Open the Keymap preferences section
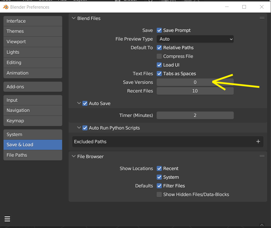Screen dimensions: 271x228 (33, 121)
